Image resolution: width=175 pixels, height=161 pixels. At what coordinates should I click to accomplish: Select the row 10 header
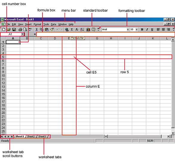click(3, 76)
